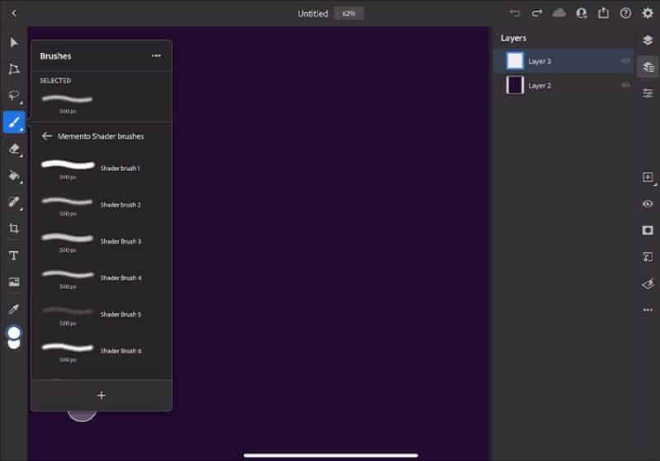Viewport: 660px width, 461px height.
Task: Open Brushes panel options menu
Action: coord(156,55)
